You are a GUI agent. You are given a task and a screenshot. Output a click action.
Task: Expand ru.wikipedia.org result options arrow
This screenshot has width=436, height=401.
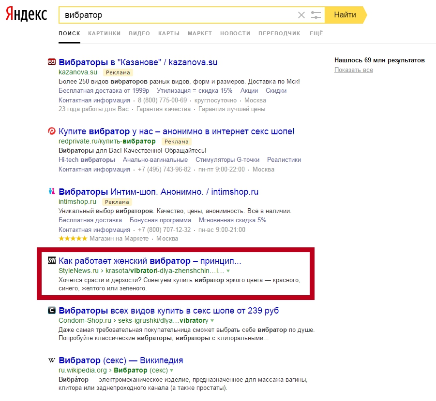click(172, 371)
